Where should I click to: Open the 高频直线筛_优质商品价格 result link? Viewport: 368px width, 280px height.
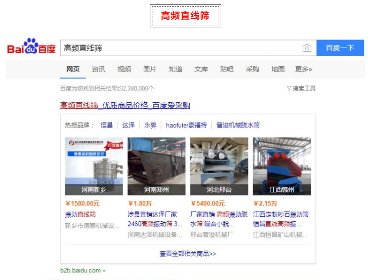[x=125, y=105]
